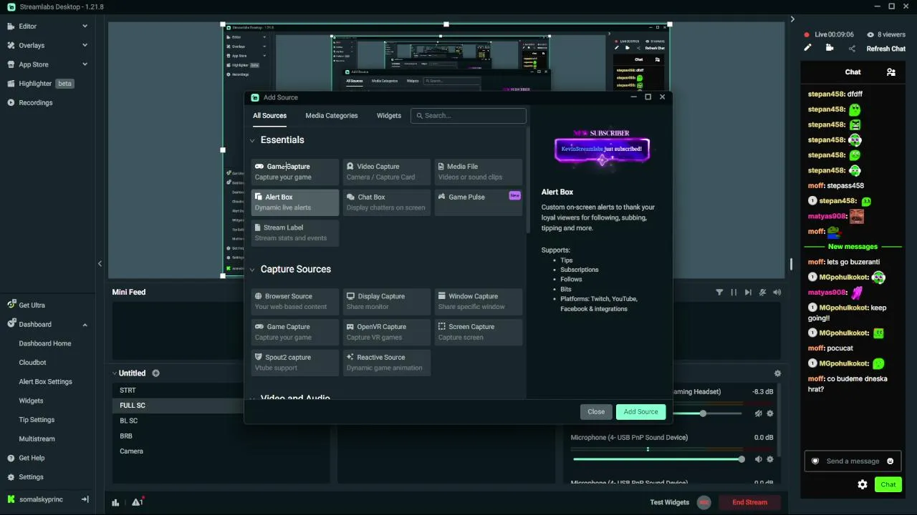This screenshot has width=917, height=515.
Task: Open the audio mixer settings gear
Action: [x=777, y=373]
